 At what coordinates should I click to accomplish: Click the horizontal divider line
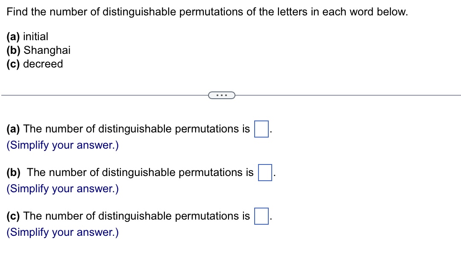[x=107, y=95]
